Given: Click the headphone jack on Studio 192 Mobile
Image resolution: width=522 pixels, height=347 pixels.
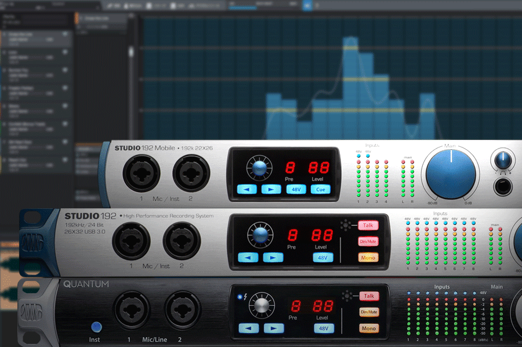Looking at the screenshot, I should click(x=503, y=186).
